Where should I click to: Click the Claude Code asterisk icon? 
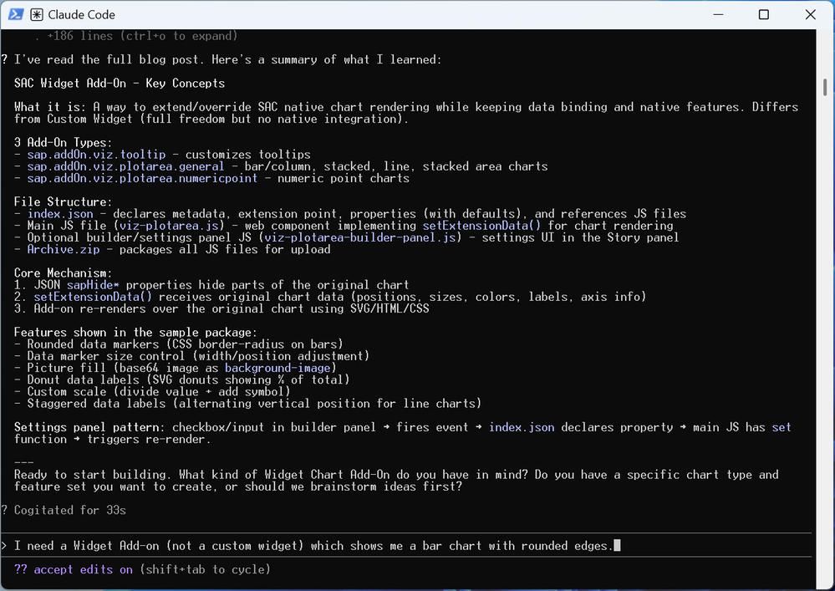click(36, 14)
